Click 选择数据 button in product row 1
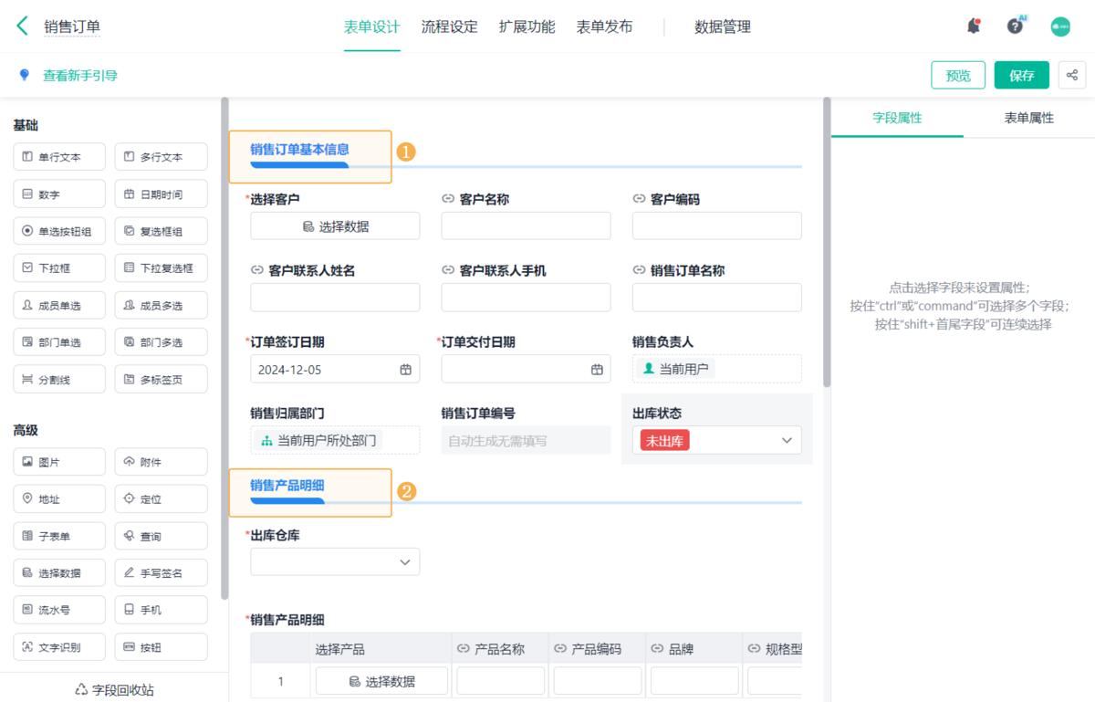 pos(381,681)
